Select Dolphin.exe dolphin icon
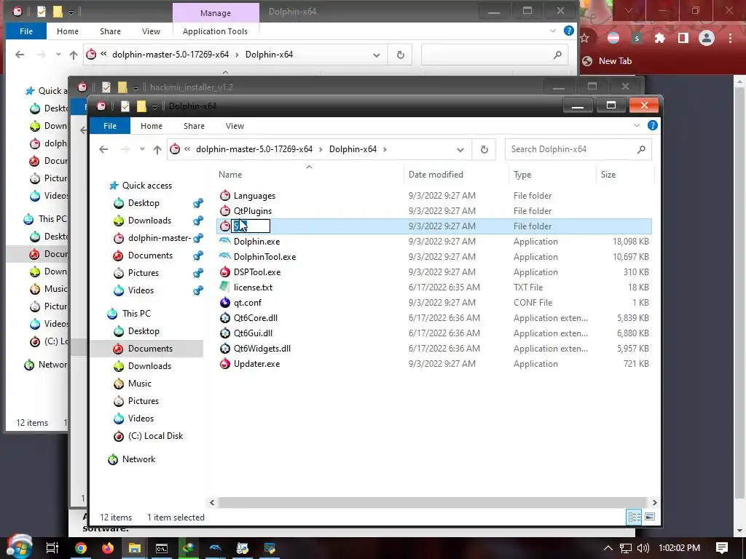Viewport: 746px width, 559px height. (225, 241)
